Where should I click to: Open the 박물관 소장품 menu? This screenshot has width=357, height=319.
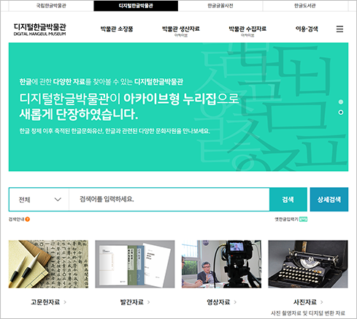[117, 29]
